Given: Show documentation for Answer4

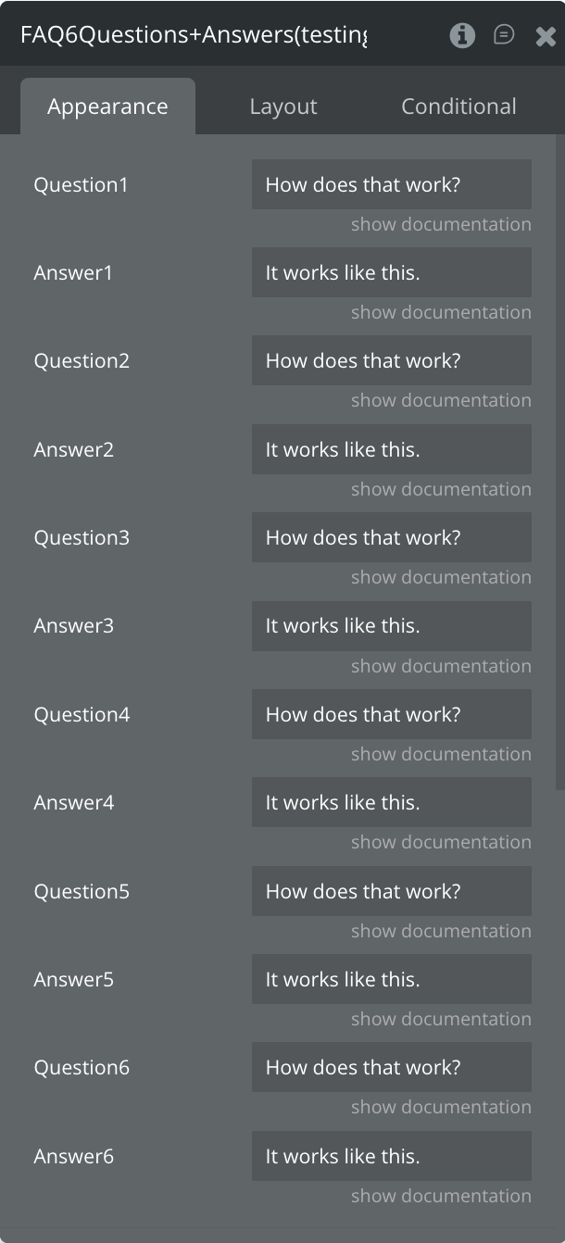Looking at the screenshot, I should click(x=441, y=842).
